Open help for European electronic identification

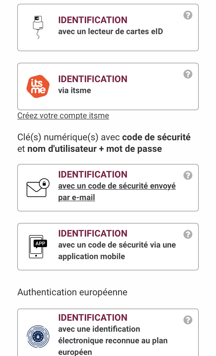(188, 320)
